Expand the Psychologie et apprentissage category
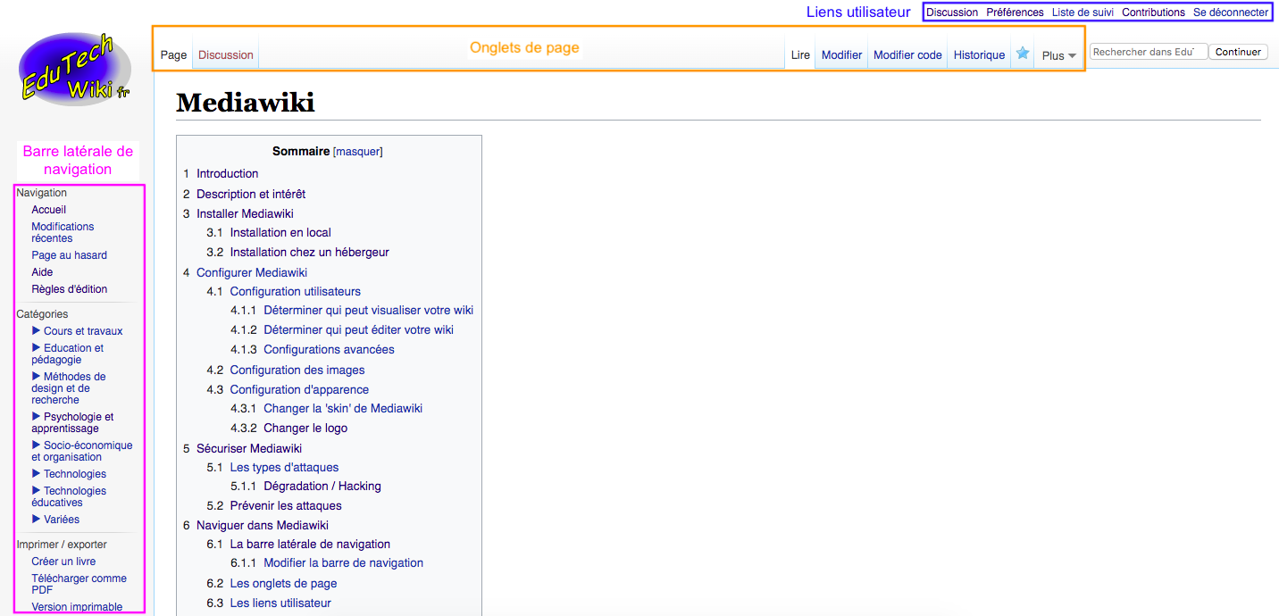Viewport: 1279px width, 616px height. point(37,416)
